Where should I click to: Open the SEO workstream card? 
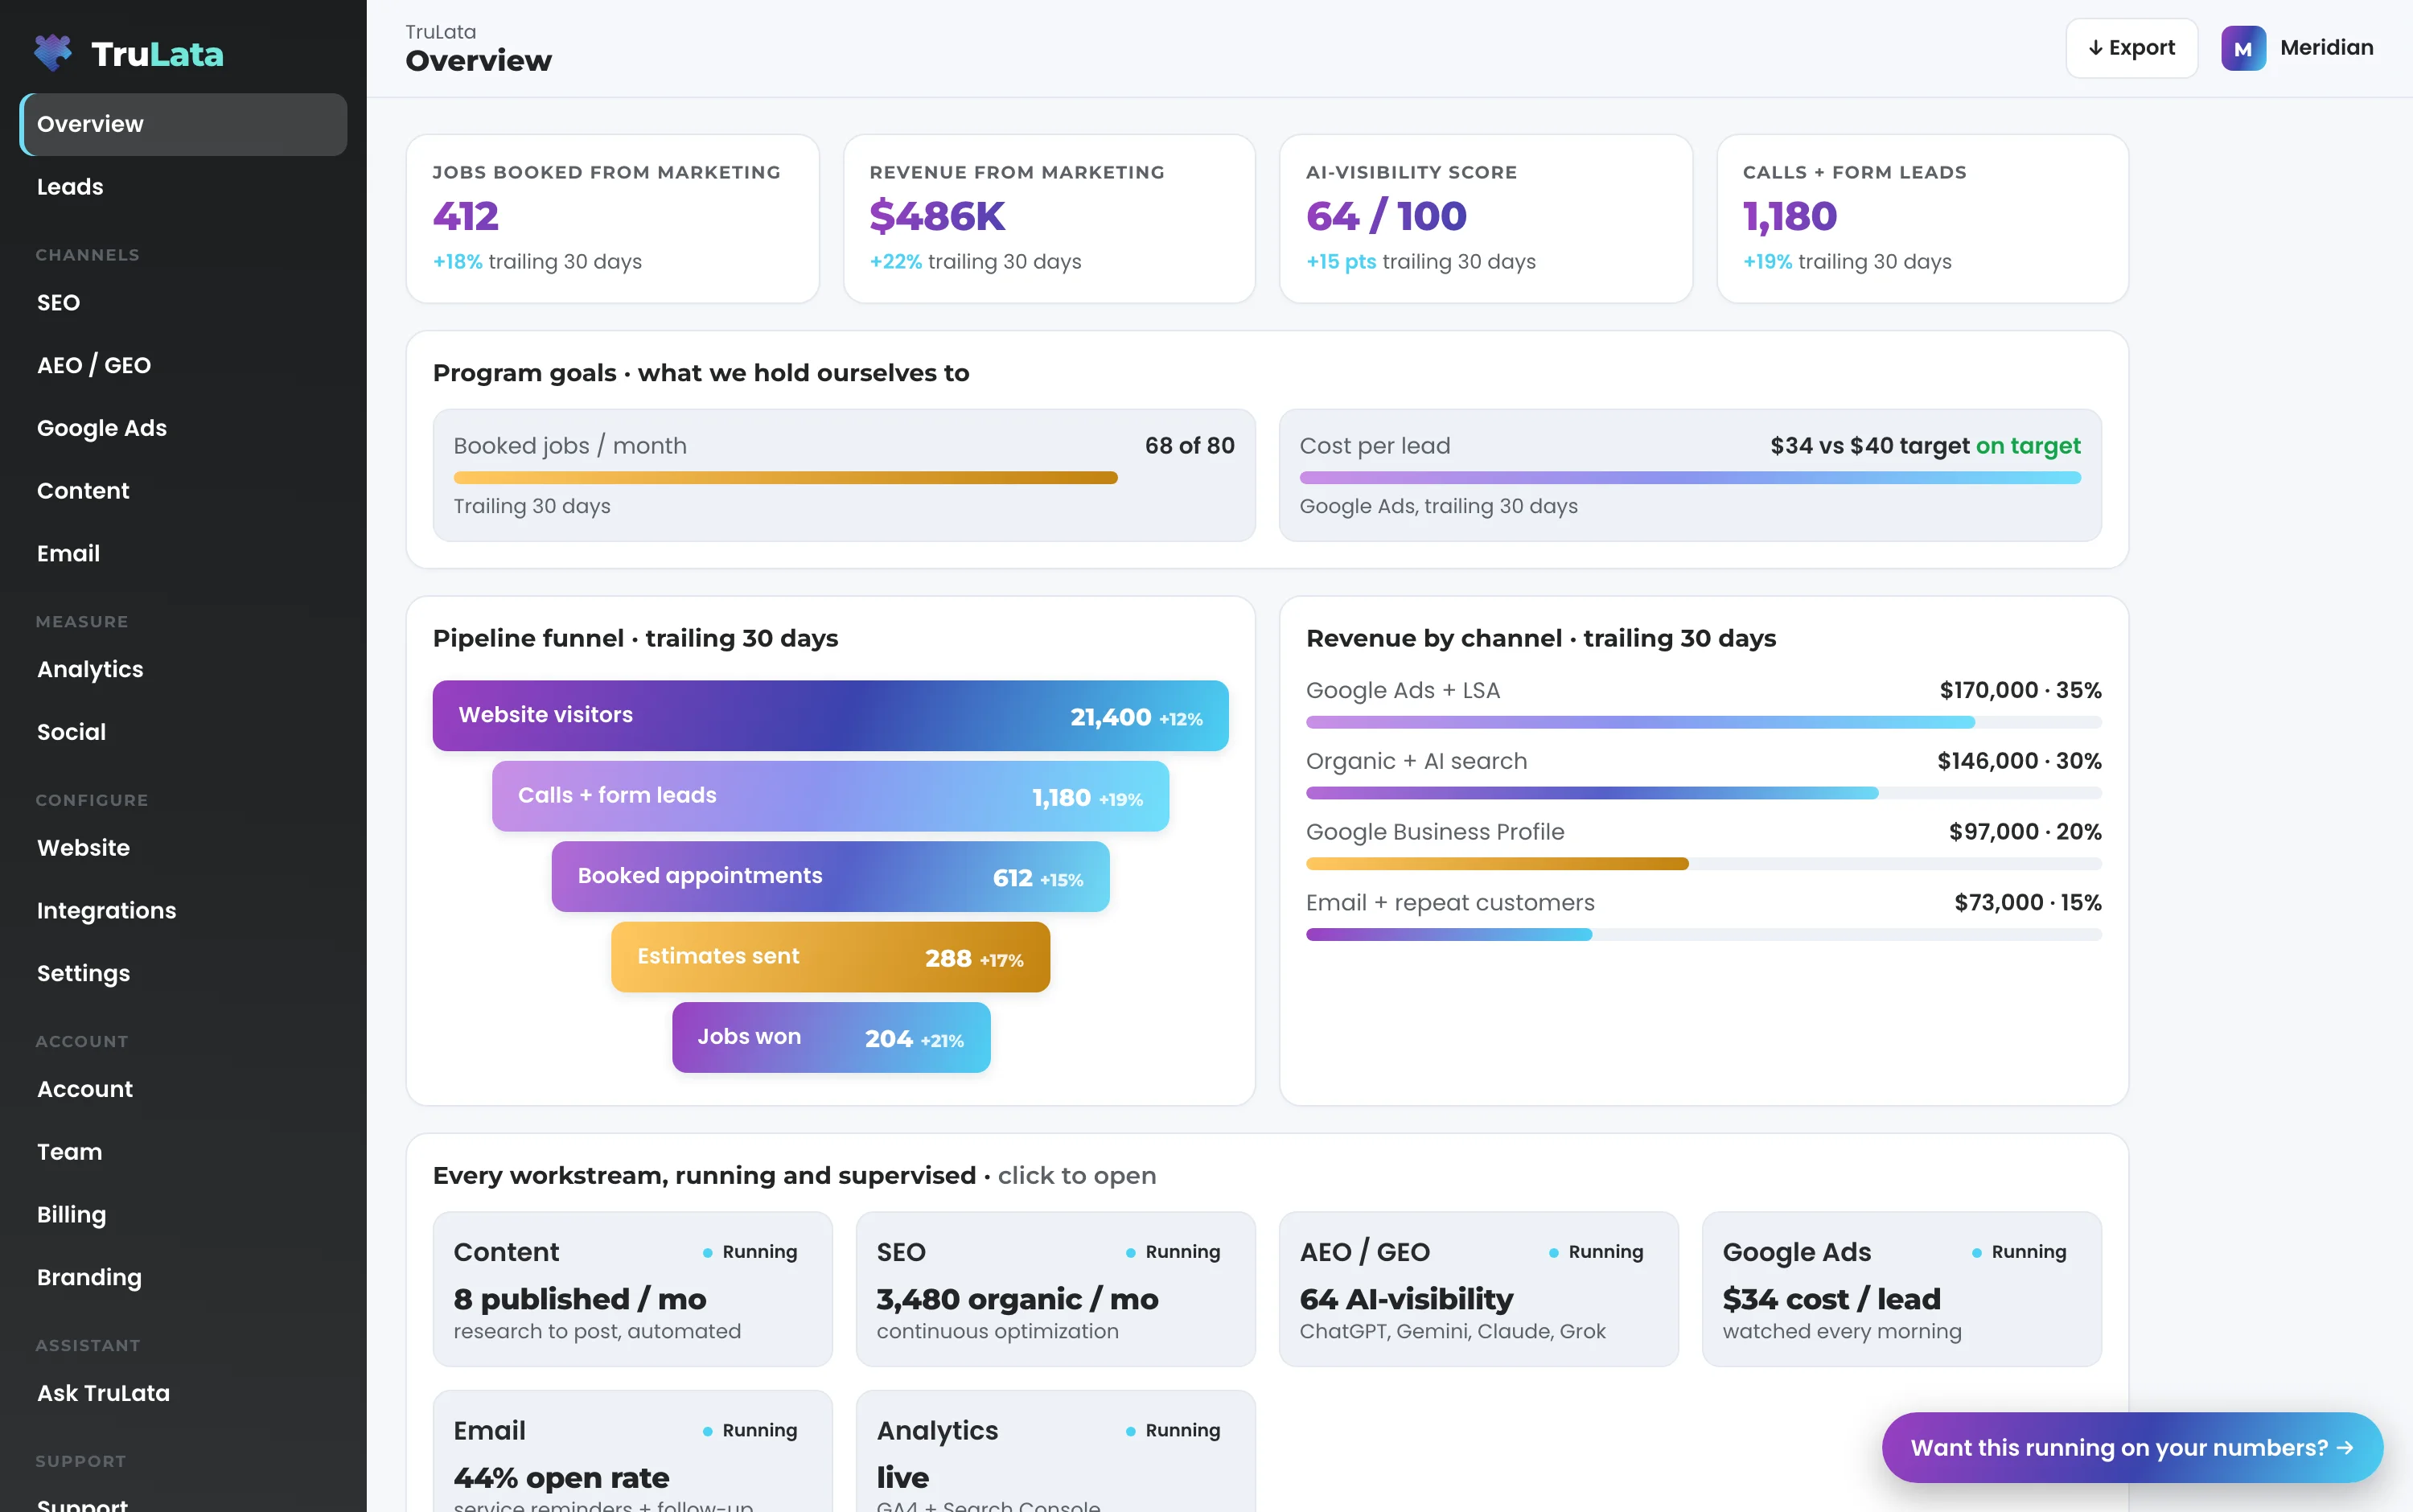(1055, 1290)
